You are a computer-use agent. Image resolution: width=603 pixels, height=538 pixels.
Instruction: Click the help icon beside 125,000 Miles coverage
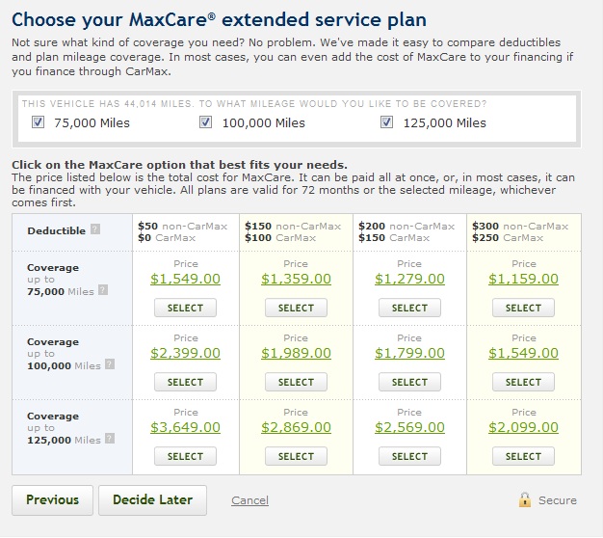109,440
